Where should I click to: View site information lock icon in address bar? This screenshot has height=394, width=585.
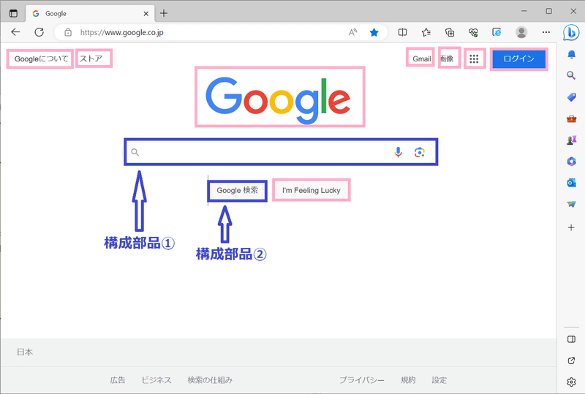tap(68, 32)
